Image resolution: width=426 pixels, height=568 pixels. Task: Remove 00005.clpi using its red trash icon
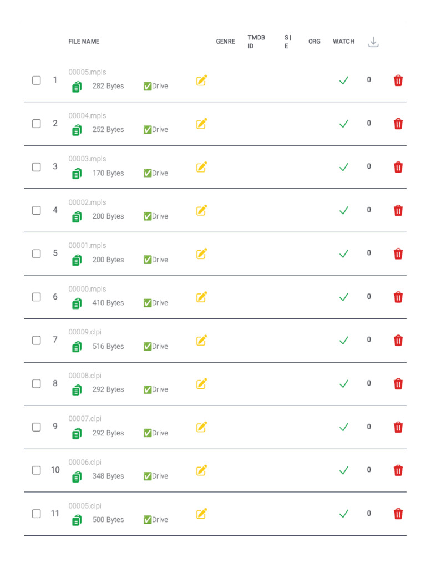click(398, 514)
